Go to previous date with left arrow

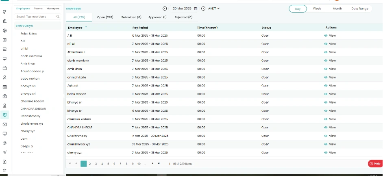click(x=165, y=9)
